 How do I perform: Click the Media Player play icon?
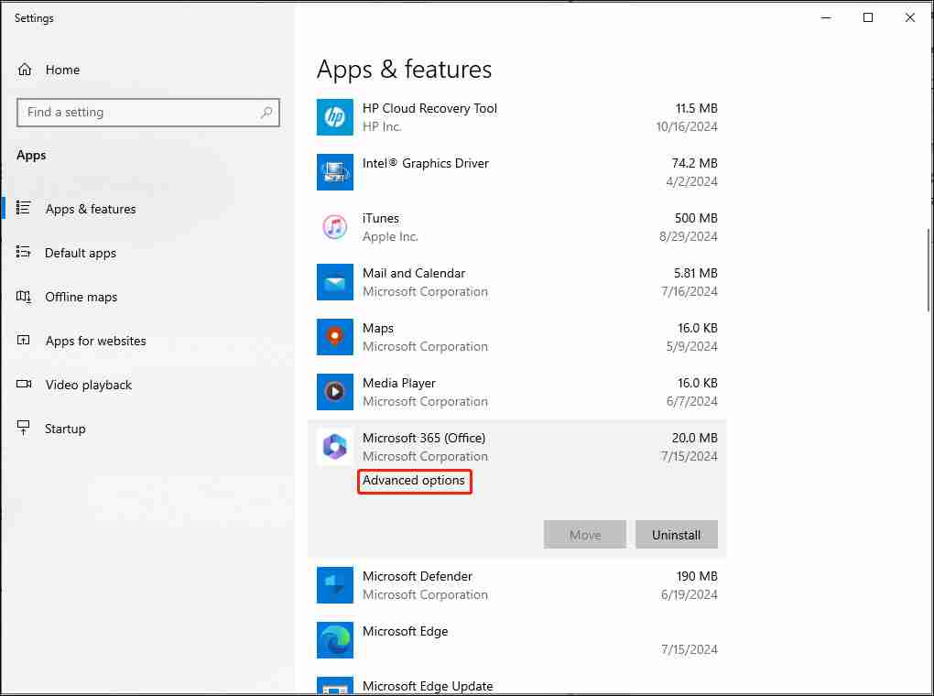[x=335, y=392]
